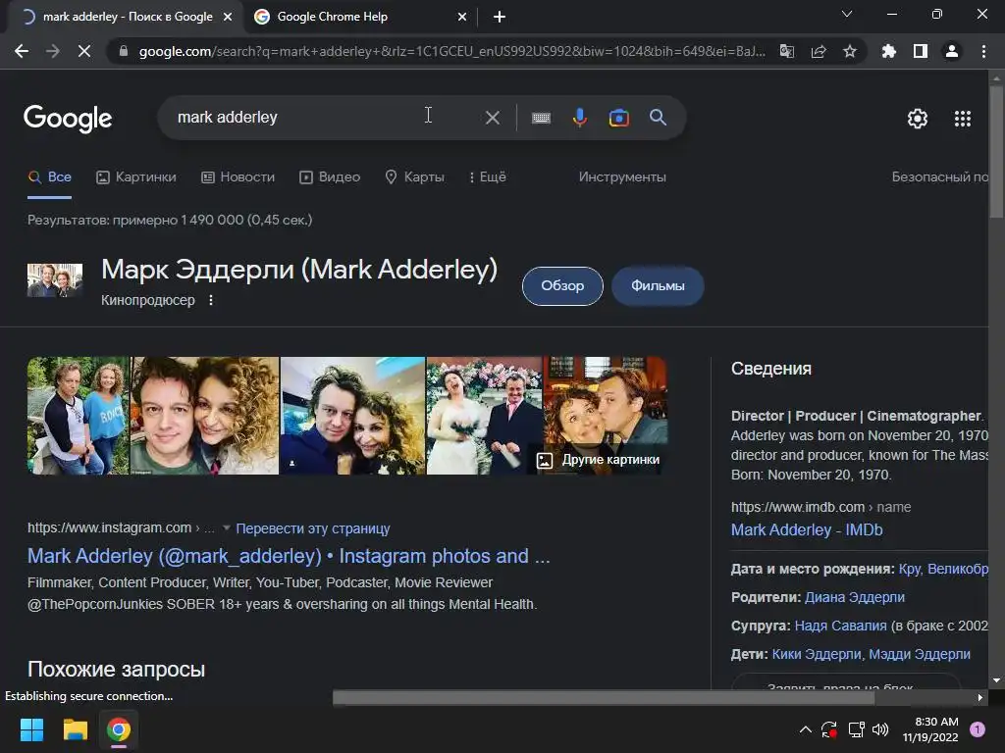The image size is (1005, 753).
Task: Share this page from address bar
Action: (x=819, y=51)
